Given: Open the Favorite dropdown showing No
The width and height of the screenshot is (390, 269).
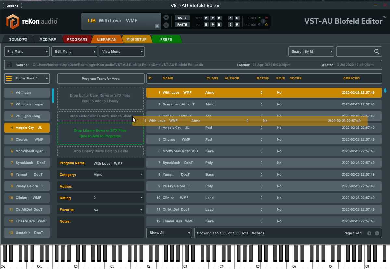Looking at the screenshot, I should tap(101, 210).
